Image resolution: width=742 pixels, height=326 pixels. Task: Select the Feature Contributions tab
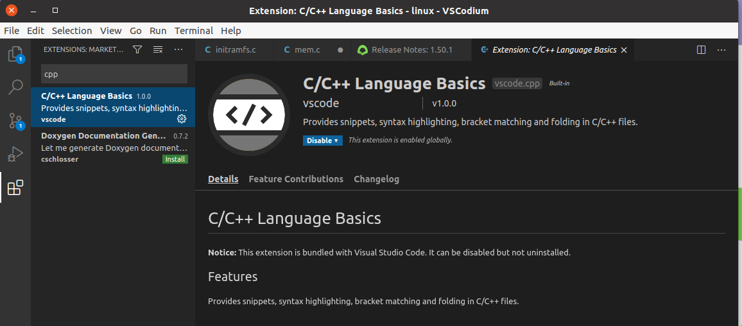tap(297, 179)
